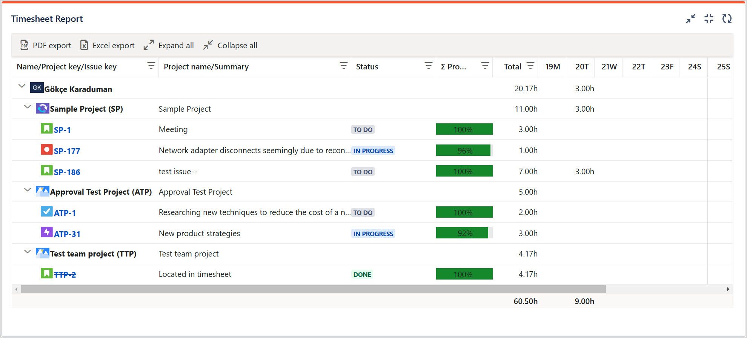This screenshot has height=338, width=747.
Task: Click the Expand all arrows icon
Action: (149, 45)
